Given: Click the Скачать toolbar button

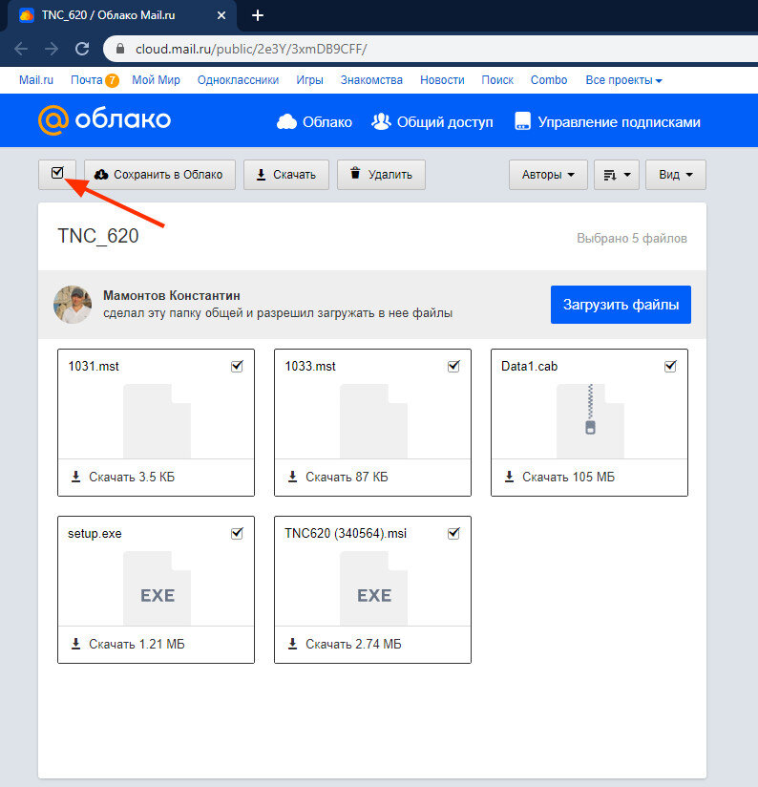Looking at the screenshot, I should pyautogui.click(x=286, y=175).
